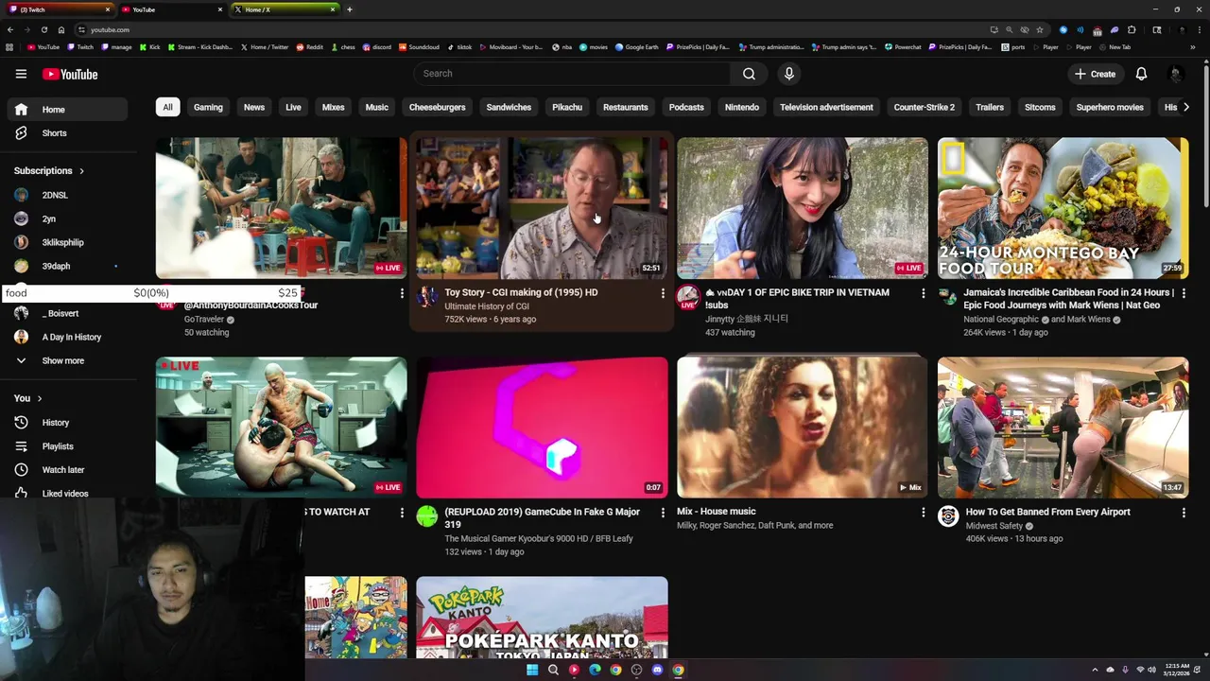Open options menu for Mix - House music
1210x681 pixels.
(x=924, y=513)
